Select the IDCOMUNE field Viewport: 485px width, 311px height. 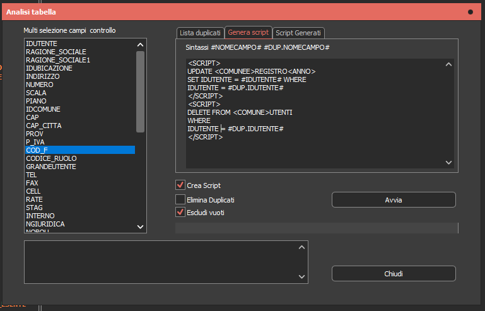click(80, 109)
